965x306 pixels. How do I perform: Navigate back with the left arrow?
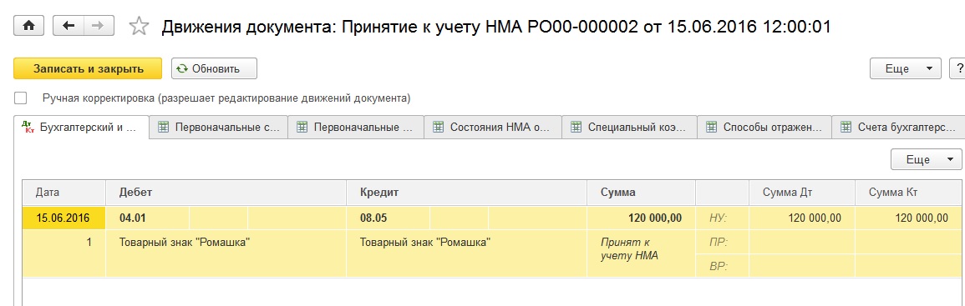point(69,26)
